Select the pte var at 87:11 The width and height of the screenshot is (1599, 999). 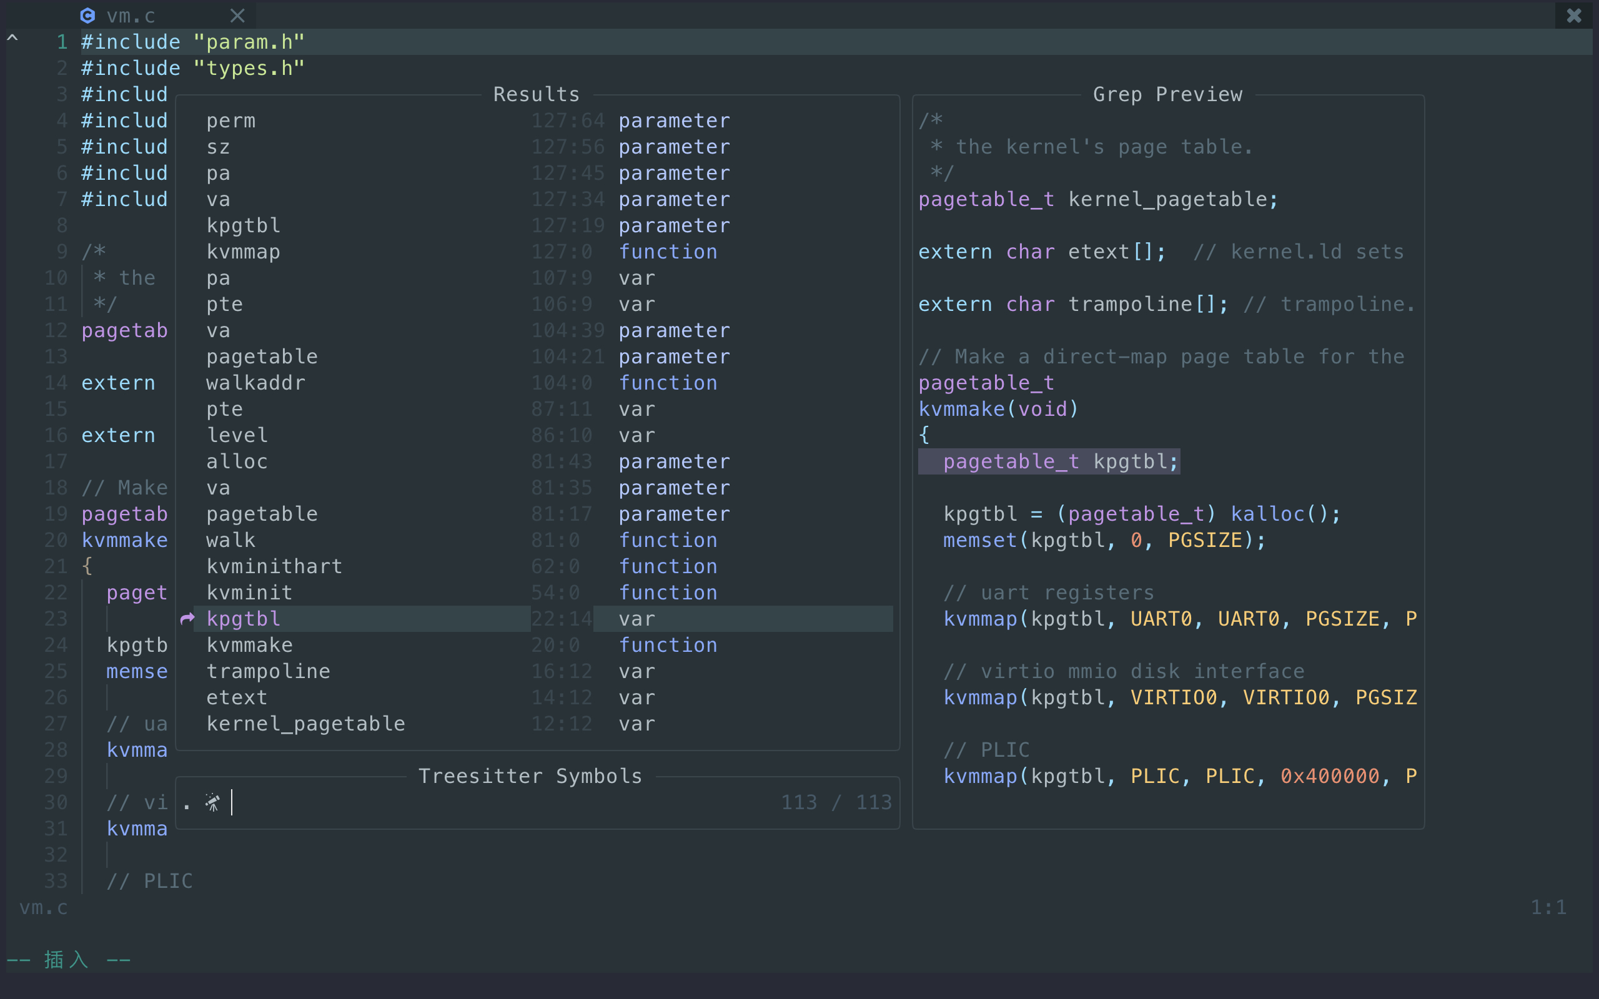click(537, 409)
